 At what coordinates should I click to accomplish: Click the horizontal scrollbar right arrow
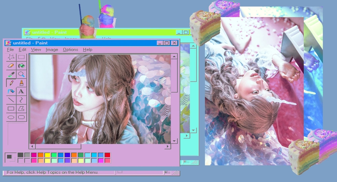(168, 147)
